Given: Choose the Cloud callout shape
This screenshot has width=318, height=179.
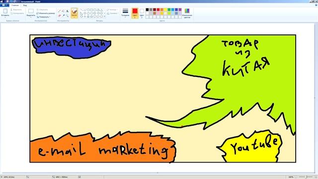Looking at the screenshot, I should click(x=101, y=16).
